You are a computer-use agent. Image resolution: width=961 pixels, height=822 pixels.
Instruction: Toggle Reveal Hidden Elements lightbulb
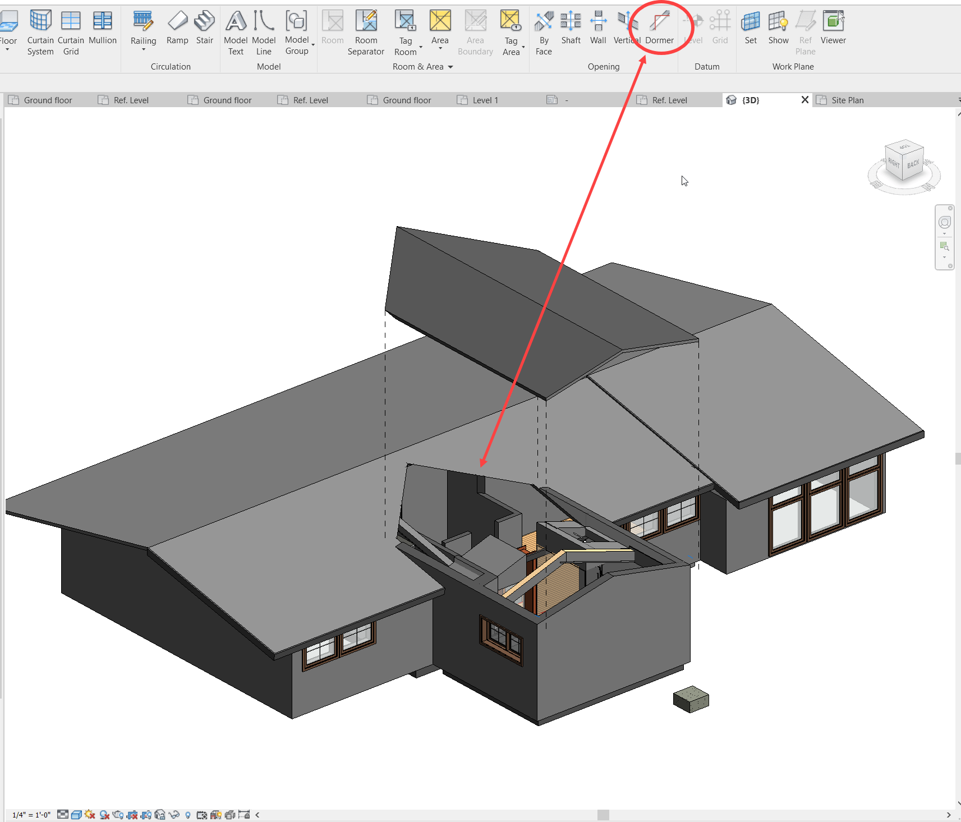(x=188, y=814)
